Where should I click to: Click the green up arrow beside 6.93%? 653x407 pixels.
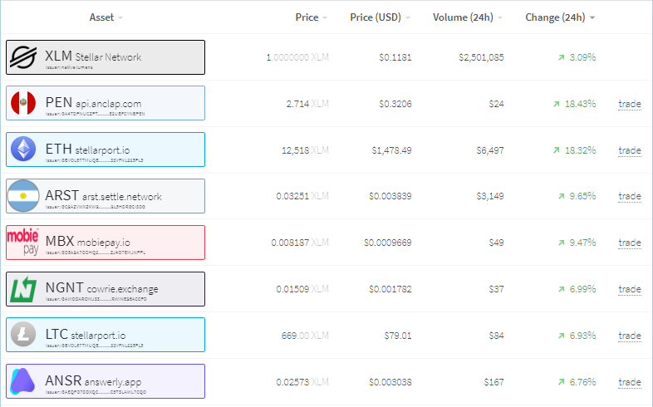[x=562, y=336]
